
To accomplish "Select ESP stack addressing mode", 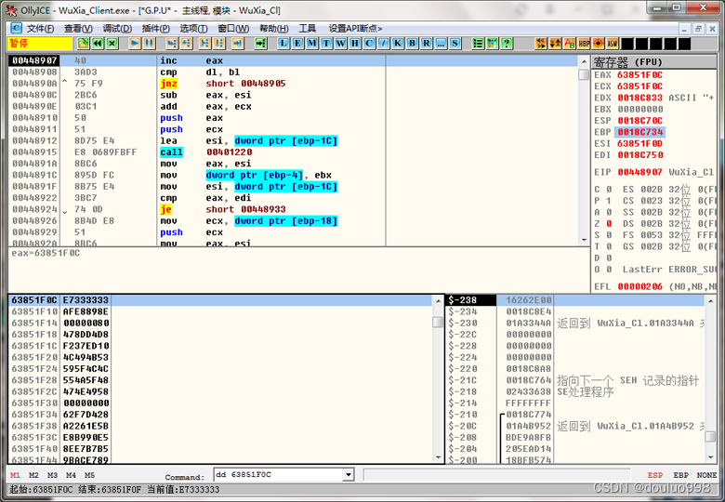I will 654,475.
